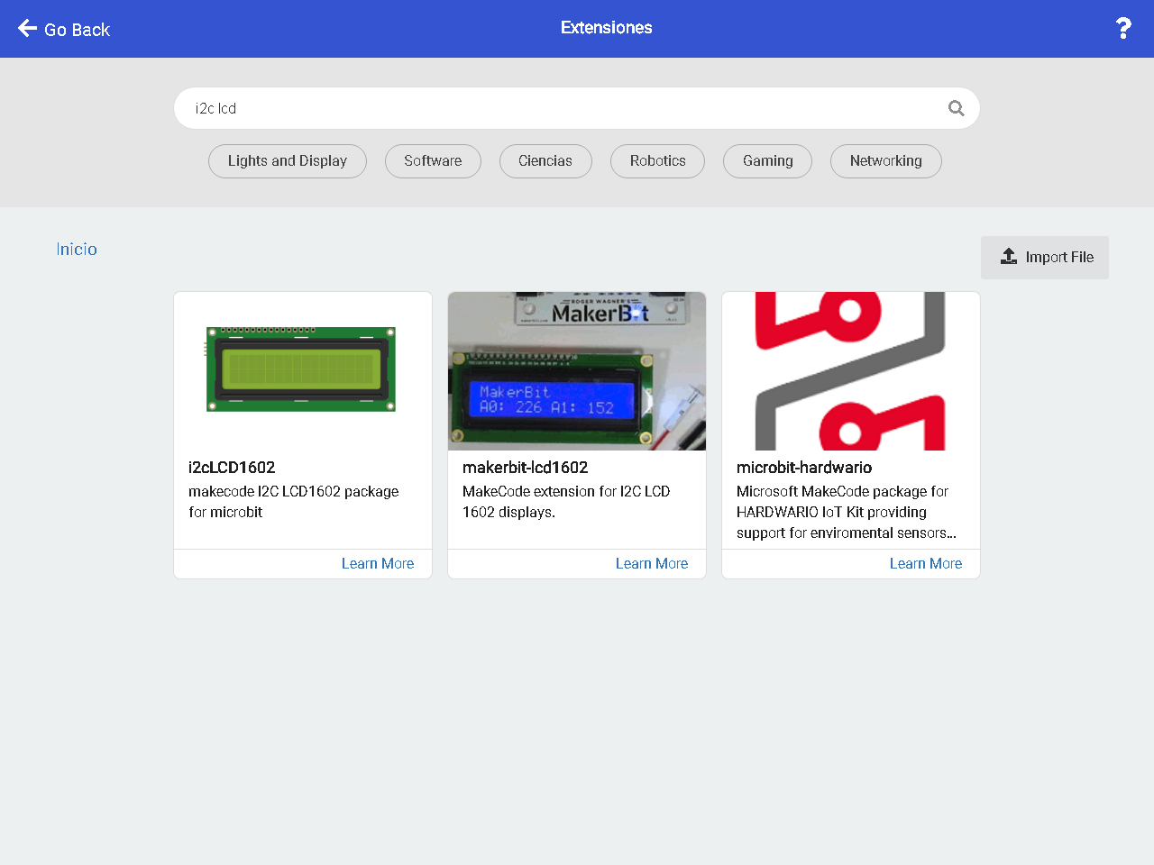Click the Import File button label
This screenshot has height=865, width=1154.
(1059, 258)
